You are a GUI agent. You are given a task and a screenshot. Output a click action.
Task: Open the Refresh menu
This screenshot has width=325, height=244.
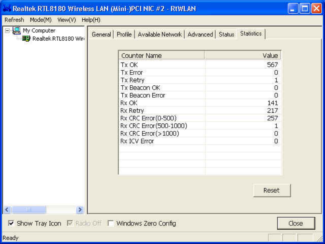coord(14,20)
